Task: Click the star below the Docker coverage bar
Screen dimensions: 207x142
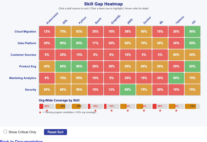Action: pos(144,111)
